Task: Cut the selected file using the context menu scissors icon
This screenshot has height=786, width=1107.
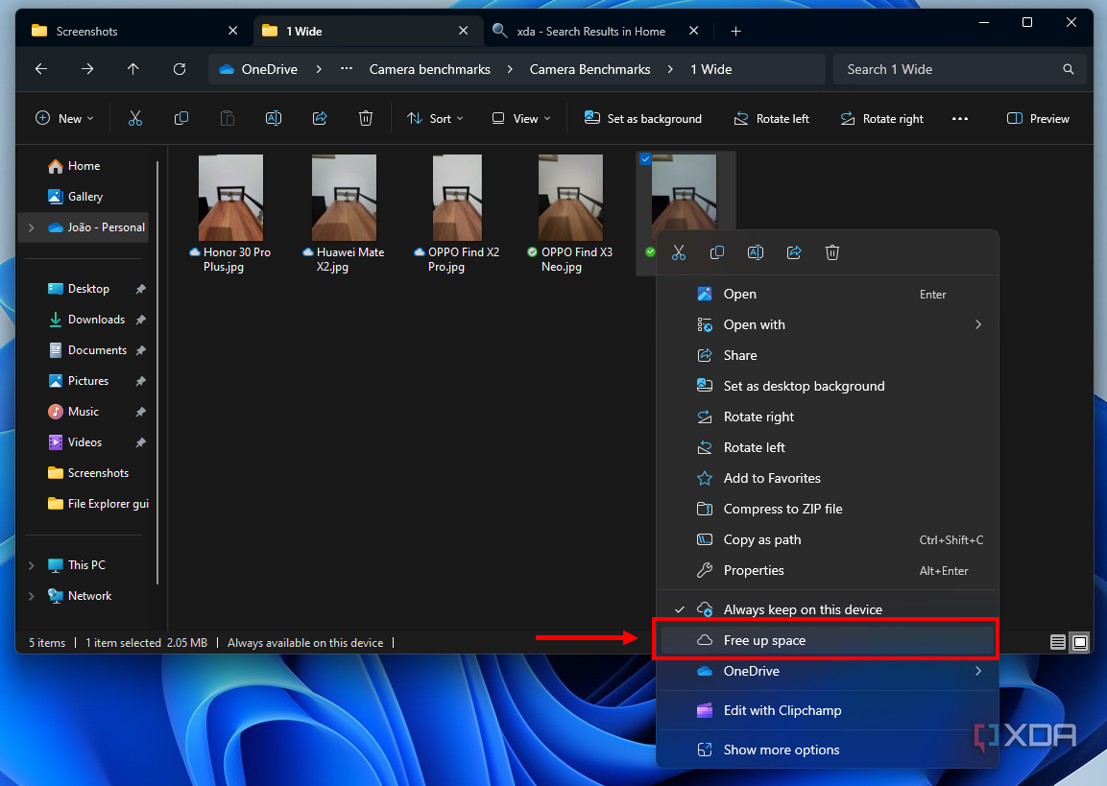Action: point(679,252)
